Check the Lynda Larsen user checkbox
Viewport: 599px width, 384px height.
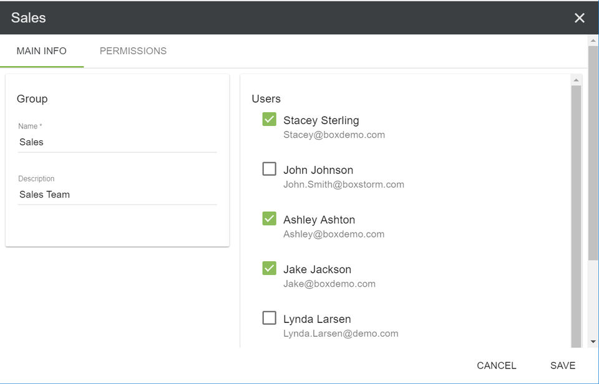point(269,318)
